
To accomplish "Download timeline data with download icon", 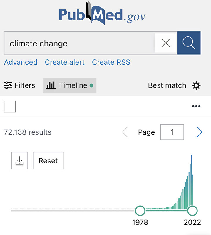I will [19, 161].
